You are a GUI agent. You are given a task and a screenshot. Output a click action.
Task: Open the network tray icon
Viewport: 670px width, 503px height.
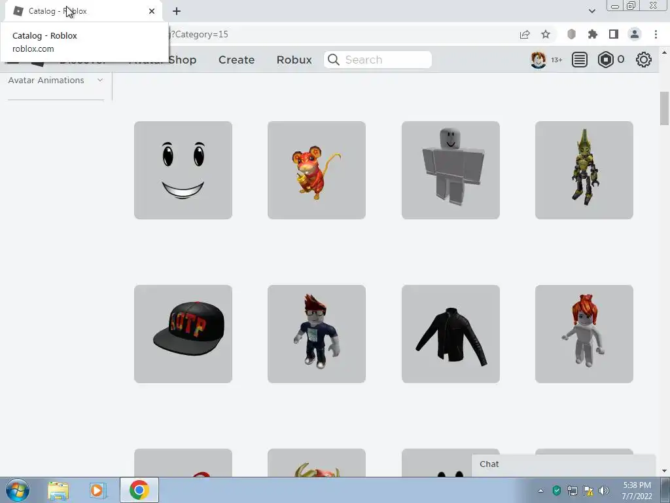tap(572, 491)
